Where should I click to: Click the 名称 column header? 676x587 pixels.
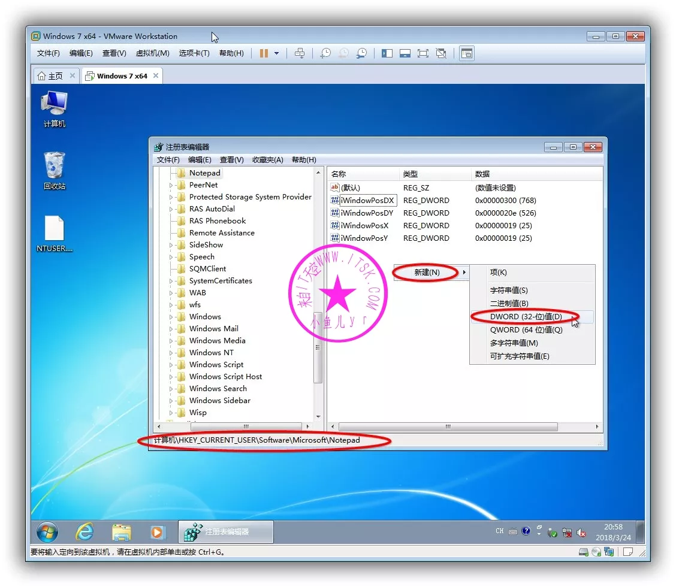pyautogui.click(x=339, y=174)
